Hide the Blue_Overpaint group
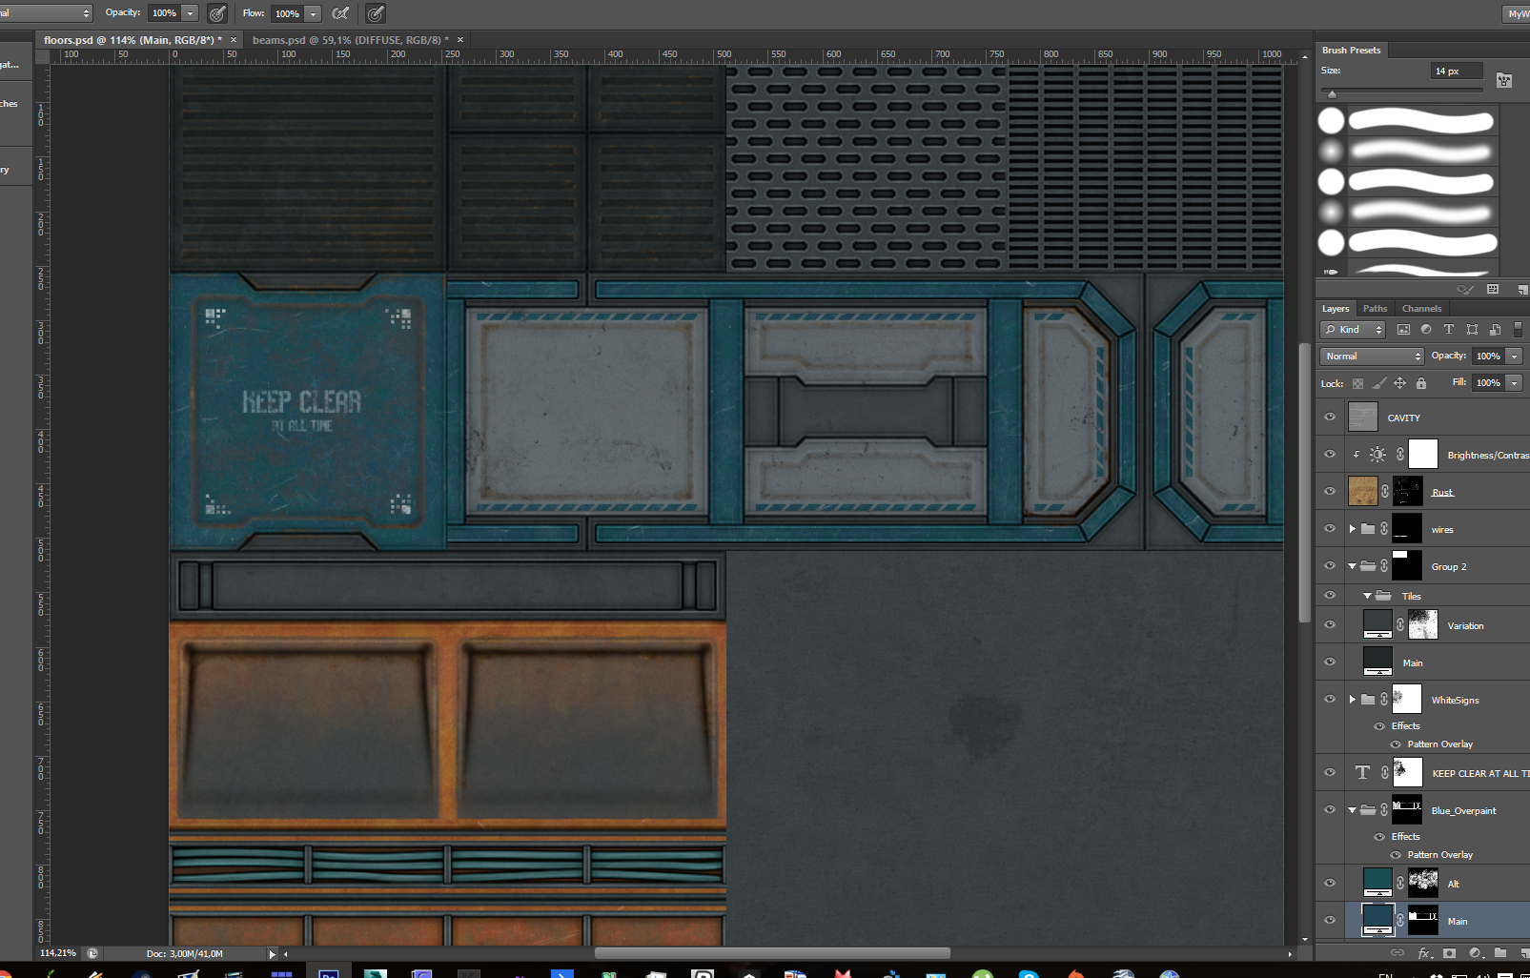 click(1330, 810)
